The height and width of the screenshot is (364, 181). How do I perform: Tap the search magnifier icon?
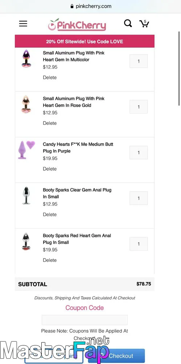[128, 23]
